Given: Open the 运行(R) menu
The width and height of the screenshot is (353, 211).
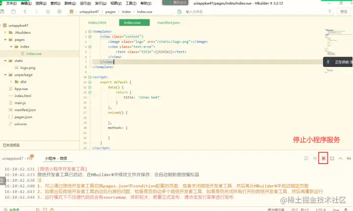Looking at the screenshot, I should (x=85, y=3).
